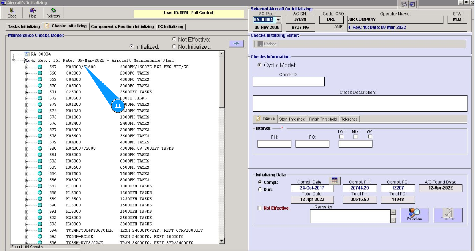Click the Preview magnifier button
This screenshot has height=252, width=475.
(415, 215)
